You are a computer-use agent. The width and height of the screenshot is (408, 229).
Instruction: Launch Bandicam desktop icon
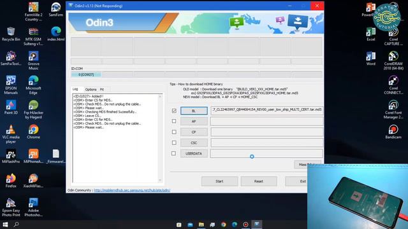[393, 132]
